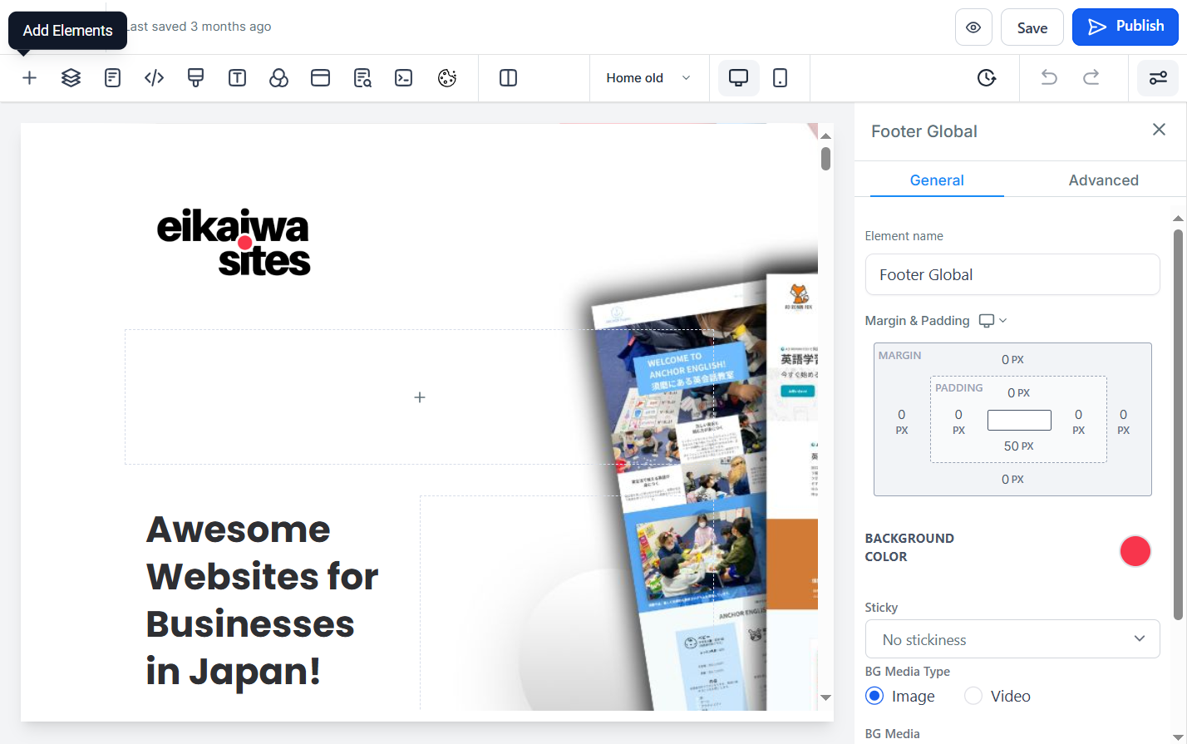This screenshot has width=1187, height=744.
Task: Preview the page with eye icon
Action: [x=973, y=27]
